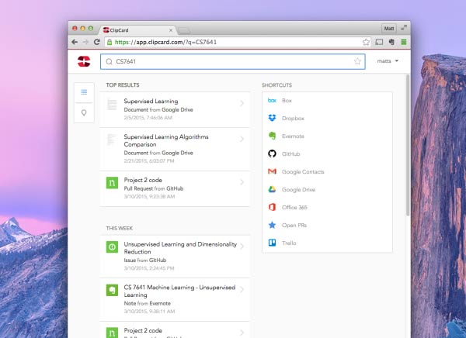Open the Evernote extension icon in Chrome toolbar
The height and width of the screenshot is (338, 466).
coord(391,42)
